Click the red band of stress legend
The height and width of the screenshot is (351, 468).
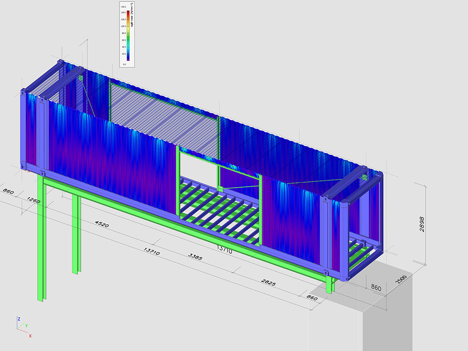tap(128, 15)
